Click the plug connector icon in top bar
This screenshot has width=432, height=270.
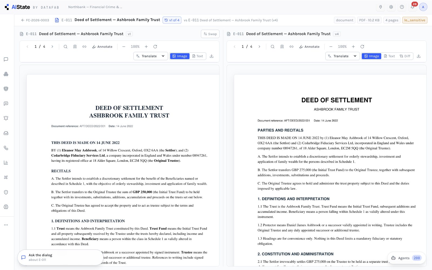380,7
